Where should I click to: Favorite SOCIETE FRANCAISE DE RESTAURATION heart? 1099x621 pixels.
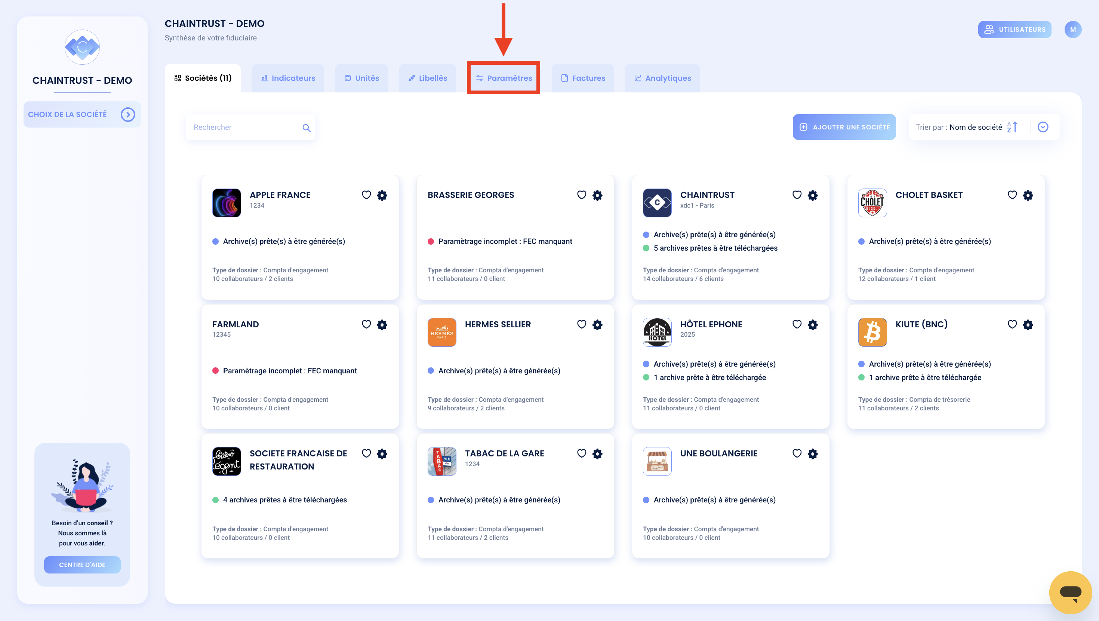[x=366, y=453]
